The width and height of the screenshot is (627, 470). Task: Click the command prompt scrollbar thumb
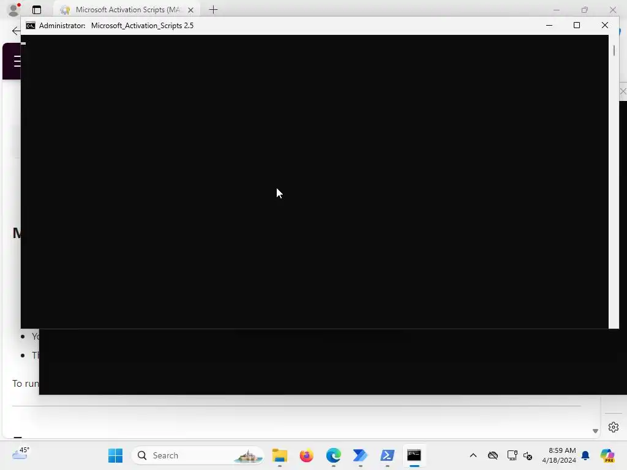click(614, 51)
